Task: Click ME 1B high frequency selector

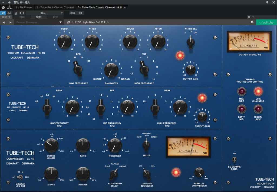Action: tap(155, 107)
